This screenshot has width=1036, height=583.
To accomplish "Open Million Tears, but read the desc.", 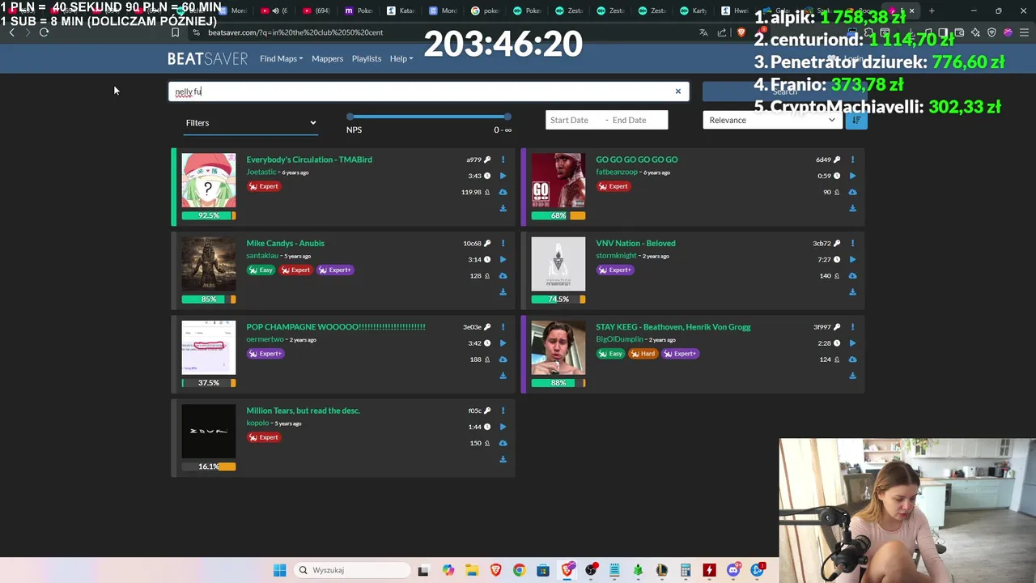I will 303,411.
